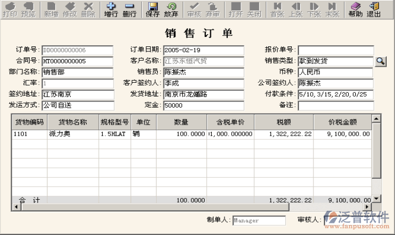Select the 数量 column header

(182, 122)
